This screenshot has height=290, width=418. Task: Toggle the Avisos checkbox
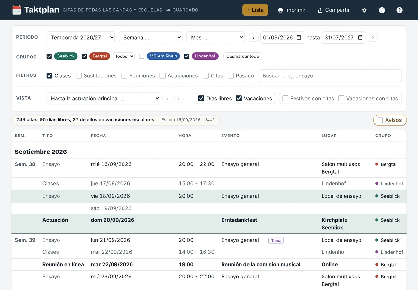[x=380, y=120]
